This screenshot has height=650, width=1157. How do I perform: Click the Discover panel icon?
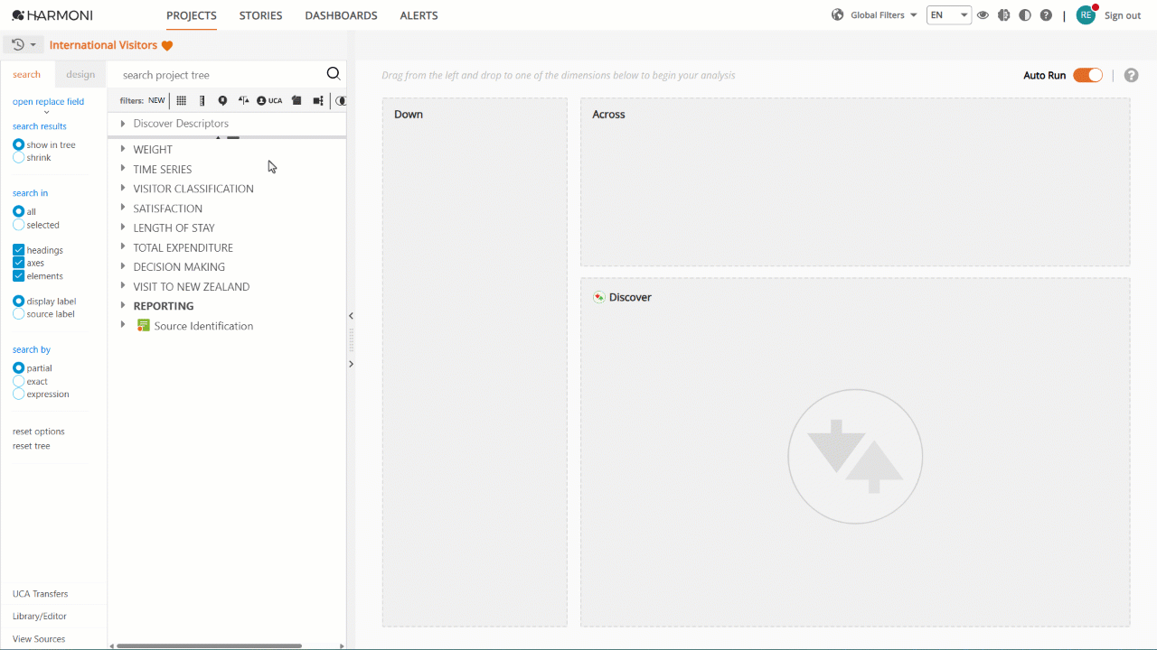[x=598, y=297]
